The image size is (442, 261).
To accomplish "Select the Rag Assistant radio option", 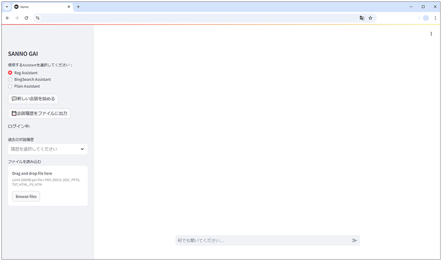I will (x=10, y=73).
